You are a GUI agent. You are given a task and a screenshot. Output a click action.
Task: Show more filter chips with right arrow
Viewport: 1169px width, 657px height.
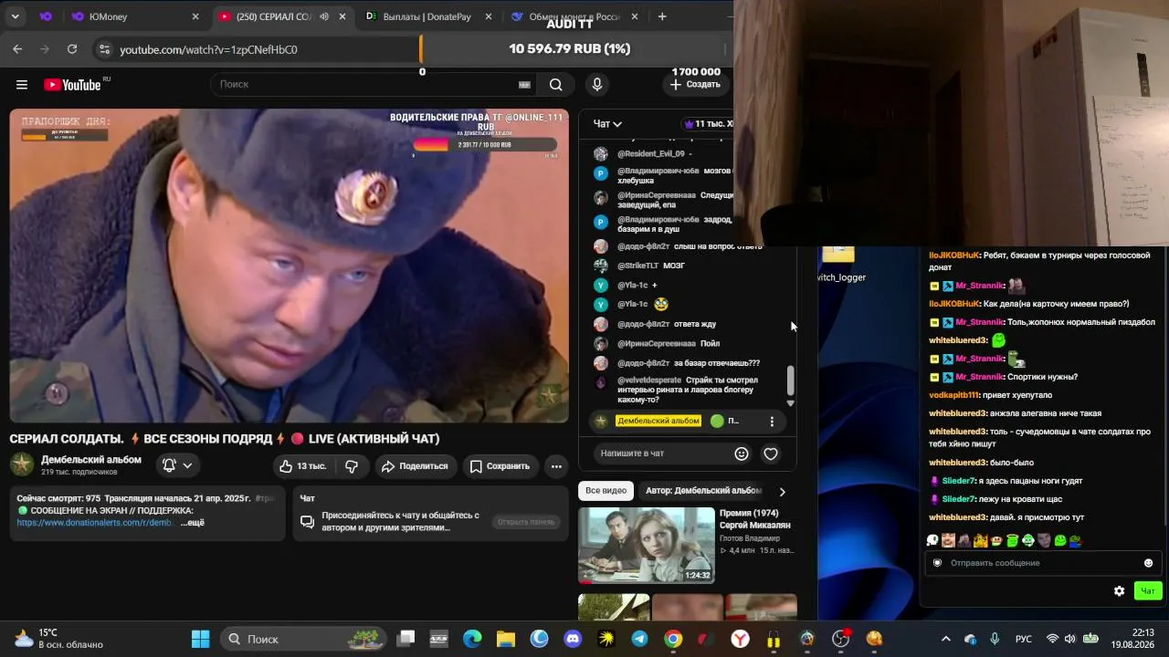782,491
